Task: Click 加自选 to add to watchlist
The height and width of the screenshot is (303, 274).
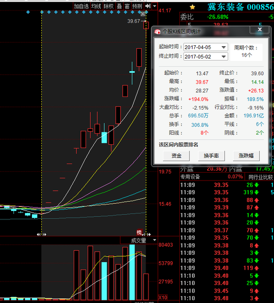Action: tap(81, 6)
